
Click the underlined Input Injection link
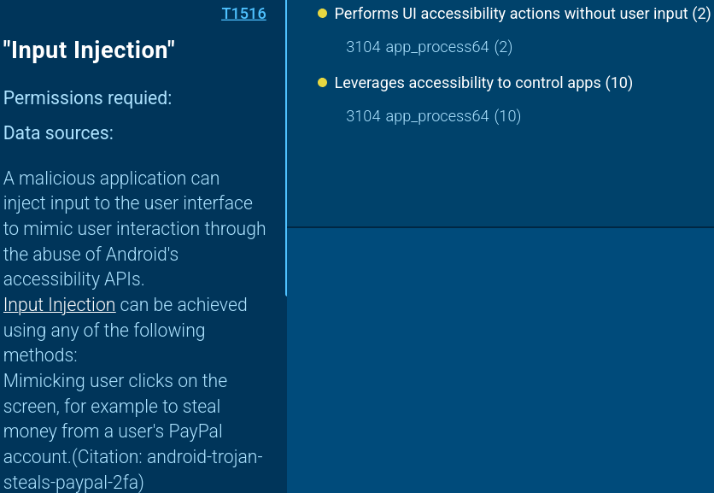coord(59,305)
